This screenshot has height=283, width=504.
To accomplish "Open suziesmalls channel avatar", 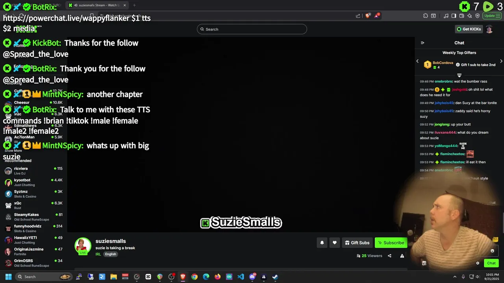I will pyautogui.click(x=83, y=246).
